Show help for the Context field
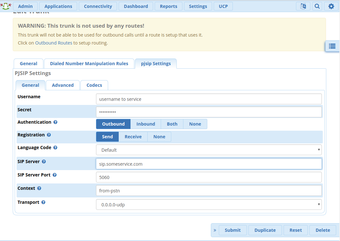 click(39, 188)
